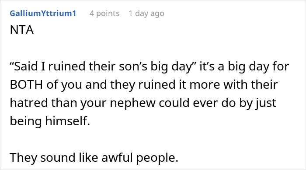
Task: Click the word "nephew" in the comment
Action: click(132, 103)
